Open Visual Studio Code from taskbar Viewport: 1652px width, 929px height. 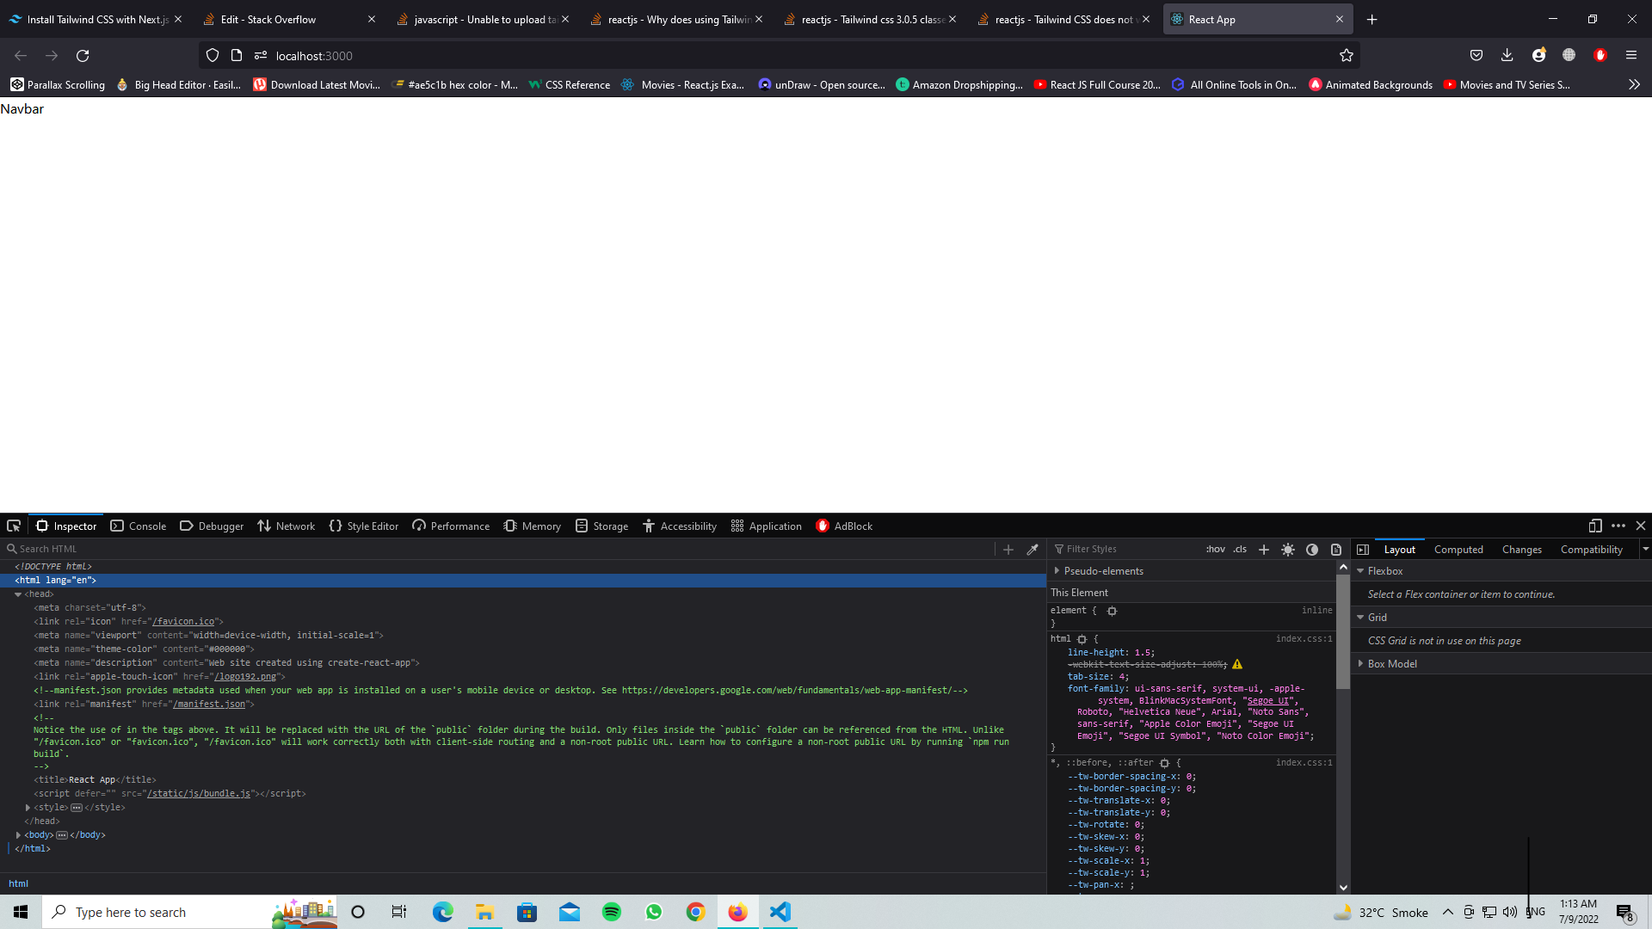(x=780, y=912)
